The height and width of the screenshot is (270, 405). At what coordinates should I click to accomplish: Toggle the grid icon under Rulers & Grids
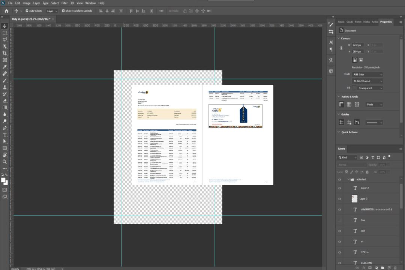349,104
